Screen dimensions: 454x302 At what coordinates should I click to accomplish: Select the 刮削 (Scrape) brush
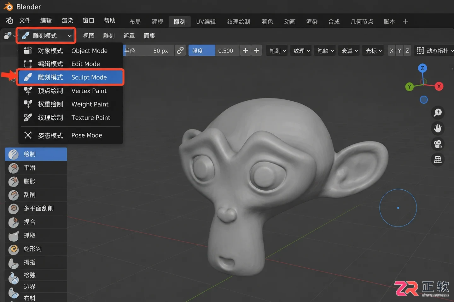(36, 195)
